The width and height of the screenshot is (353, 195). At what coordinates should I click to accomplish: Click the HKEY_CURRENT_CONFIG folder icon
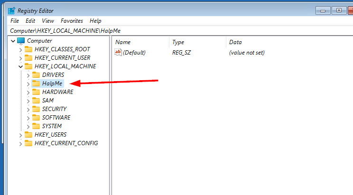(28, 143)
